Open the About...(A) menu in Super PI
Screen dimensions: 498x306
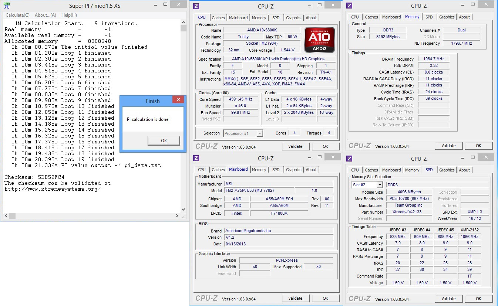46,15
